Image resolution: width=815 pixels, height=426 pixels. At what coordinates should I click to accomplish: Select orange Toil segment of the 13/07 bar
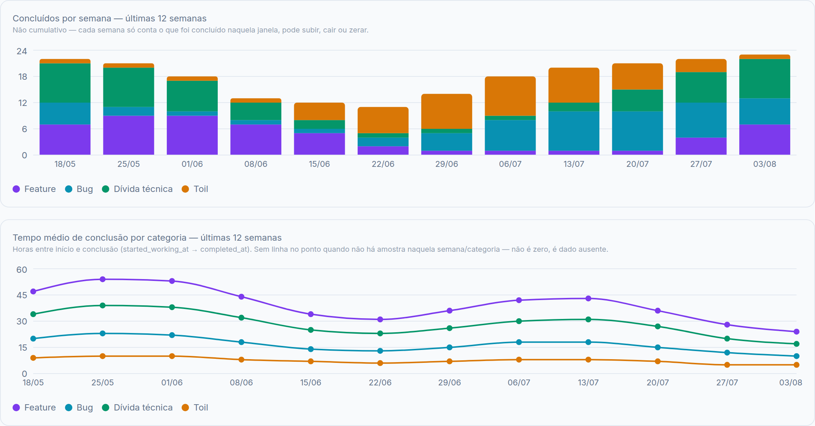point(574,85)
